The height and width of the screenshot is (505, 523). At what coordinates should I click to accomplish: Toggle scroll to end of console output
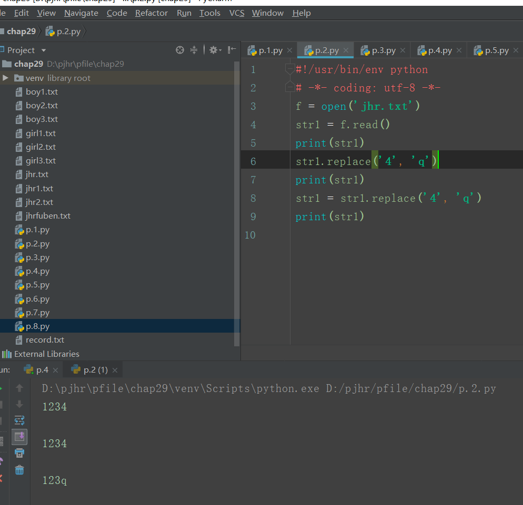19,436
